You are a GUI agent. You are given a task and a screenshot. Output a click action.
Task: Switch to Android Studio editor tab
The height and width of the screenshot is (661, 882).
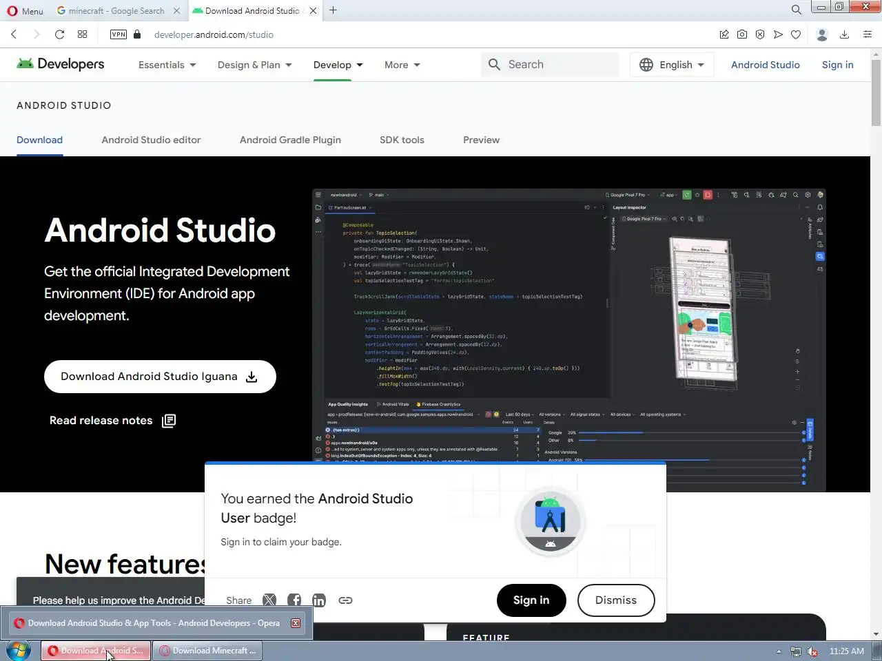(151, 140)
